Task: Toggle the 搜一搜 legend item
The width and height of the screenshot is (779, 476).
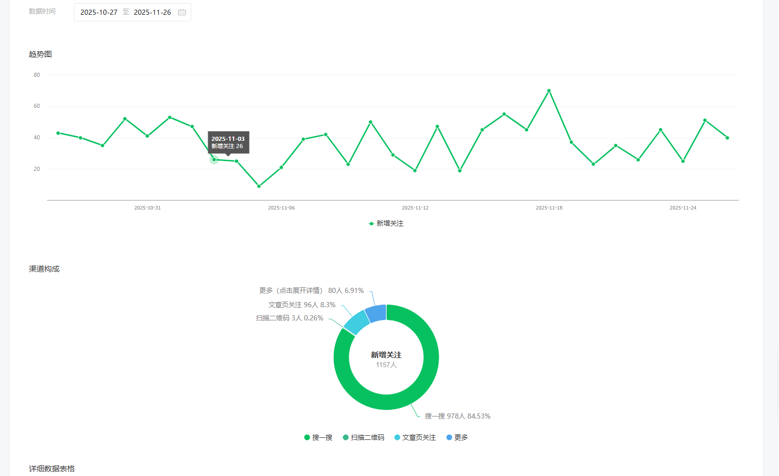Action: coord(318,437)
